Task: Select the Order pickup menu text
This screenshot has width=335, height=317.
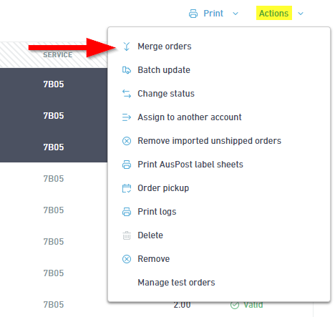Action: pyautogui.click(x=163, y=188)
